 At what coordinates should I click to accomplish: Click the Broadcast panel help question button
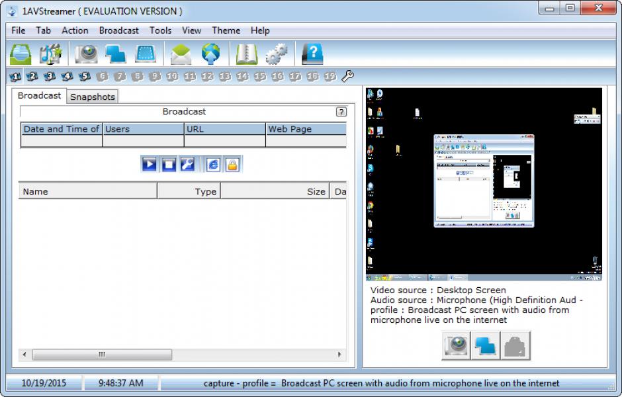click(341, 112)
